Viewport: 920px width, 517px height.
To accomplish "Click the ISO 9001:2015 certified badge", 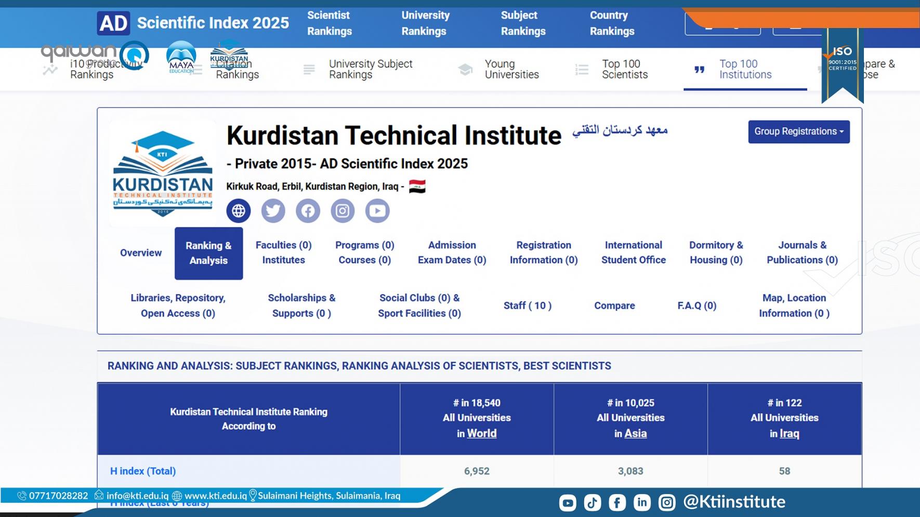I will click(x=843, y=65).
